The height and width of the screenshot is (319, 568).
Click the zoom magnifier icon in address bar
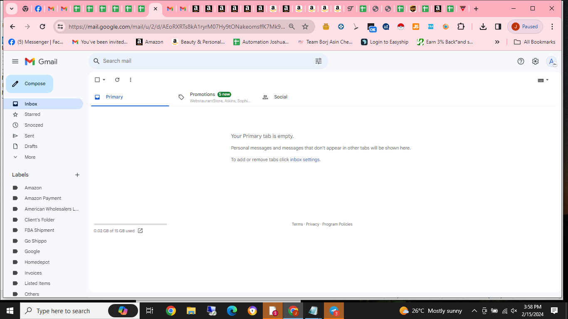click(292, 27)
